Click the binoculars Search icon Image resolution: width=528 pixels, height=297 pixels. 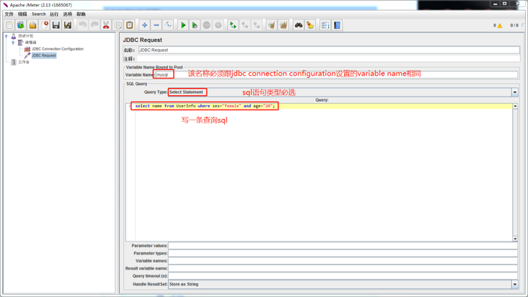point(298,25)
